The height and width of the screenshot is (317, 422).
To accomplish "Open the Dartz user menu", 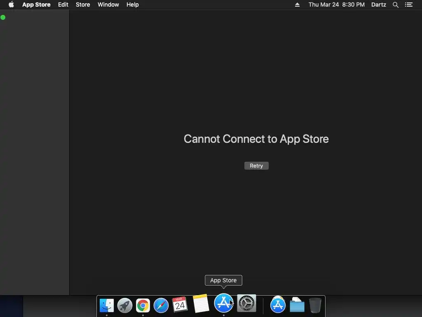I will point(379,5).
